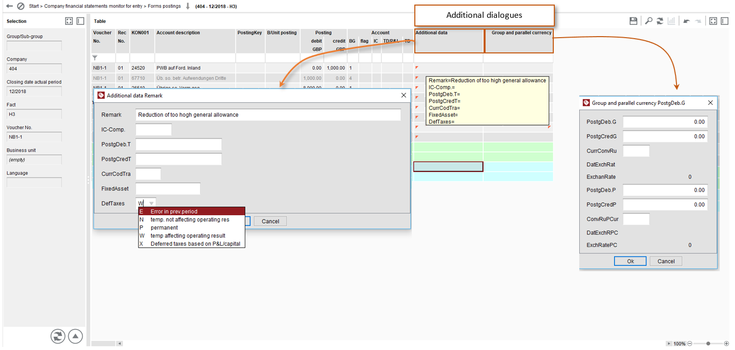
Task: Click the cancel circle icon beside Start
Action: click(x=21, y=6)
